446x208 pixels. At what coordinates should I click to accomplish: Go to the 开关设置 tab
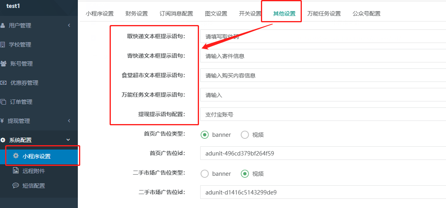250,14
